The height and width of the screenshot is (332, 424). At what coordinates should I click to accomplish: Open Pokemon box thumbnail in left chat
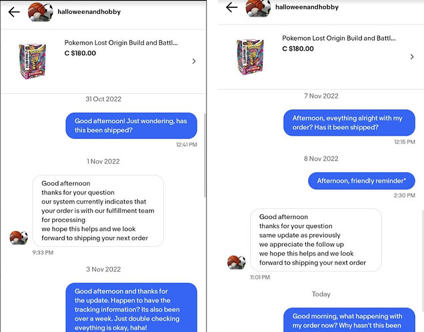pyautogui.click(x=33, y=61)
